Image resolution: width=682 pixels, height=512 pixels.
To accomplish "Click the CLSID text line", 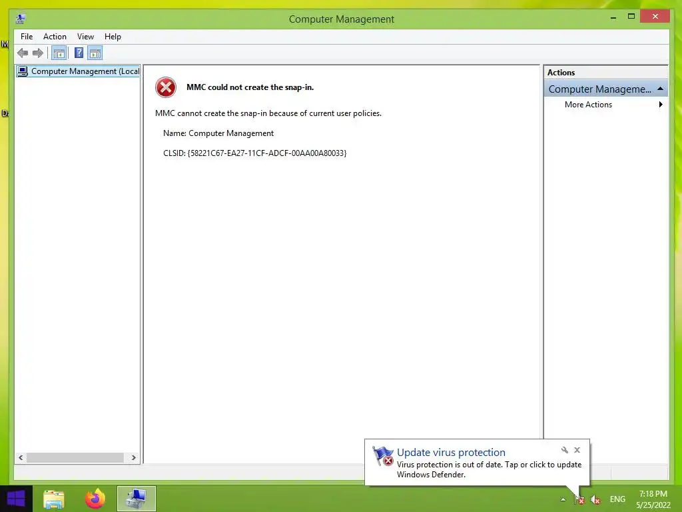I will tap(255, 153).
